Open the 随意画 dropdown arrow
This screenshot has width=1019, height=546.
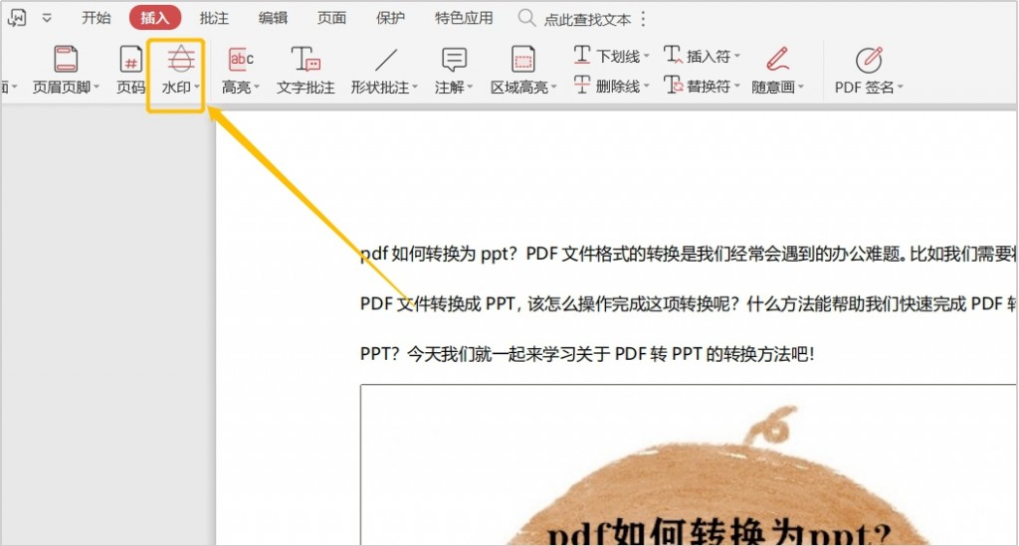[x=801, y=87]
